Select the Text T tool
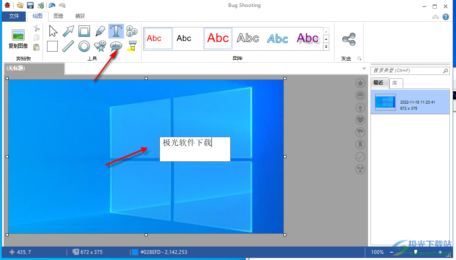The width and height of the screenshot is (456, 260). 116,31
